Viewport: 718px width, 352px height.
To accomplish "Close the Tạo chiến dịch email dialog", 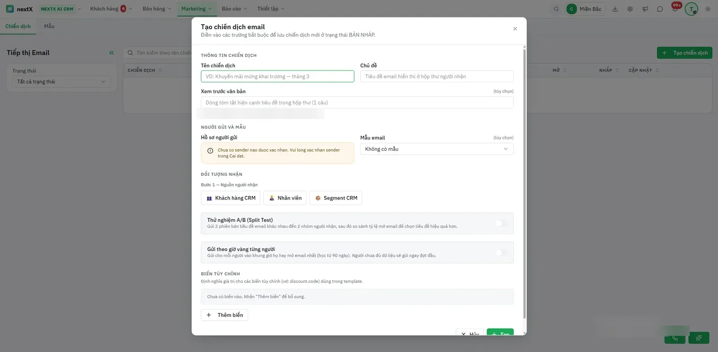I will [x=515, y=29].
